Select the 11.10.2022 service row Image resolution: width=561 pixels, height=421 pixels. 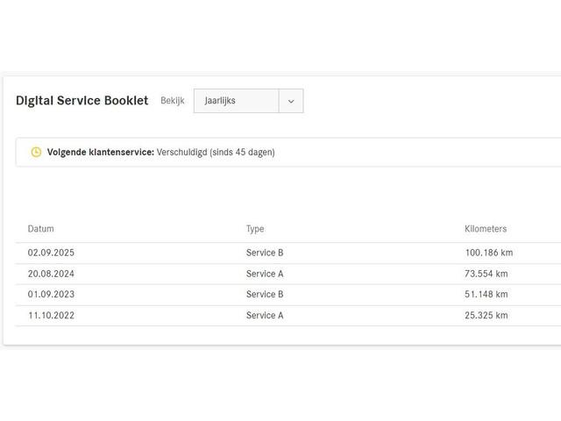[x=288, y=316]
